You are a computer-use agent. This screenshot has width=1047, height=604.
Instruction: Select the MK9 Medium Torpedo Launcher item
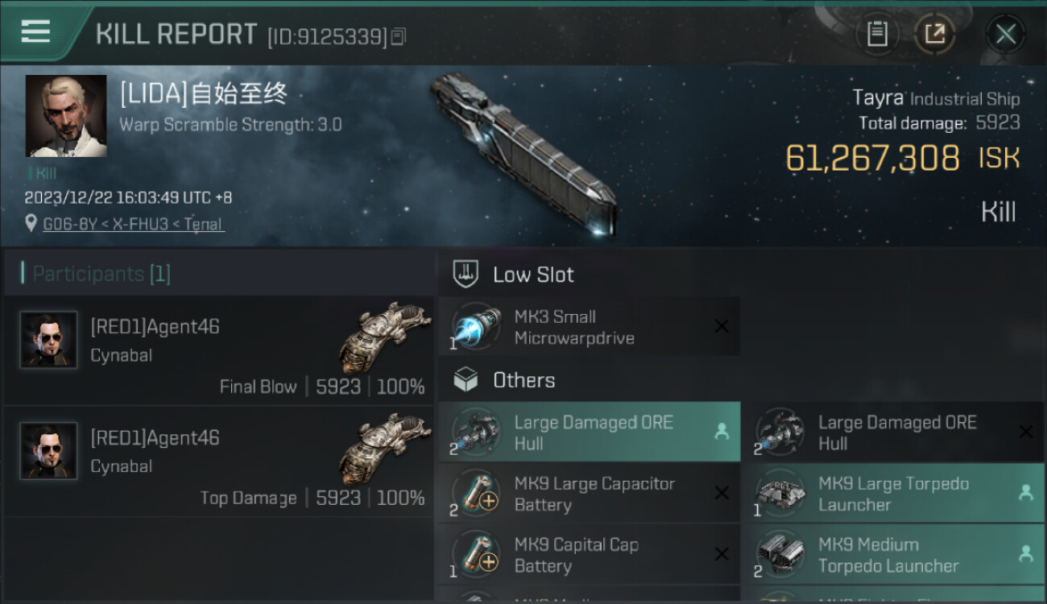tap(893, 555)
